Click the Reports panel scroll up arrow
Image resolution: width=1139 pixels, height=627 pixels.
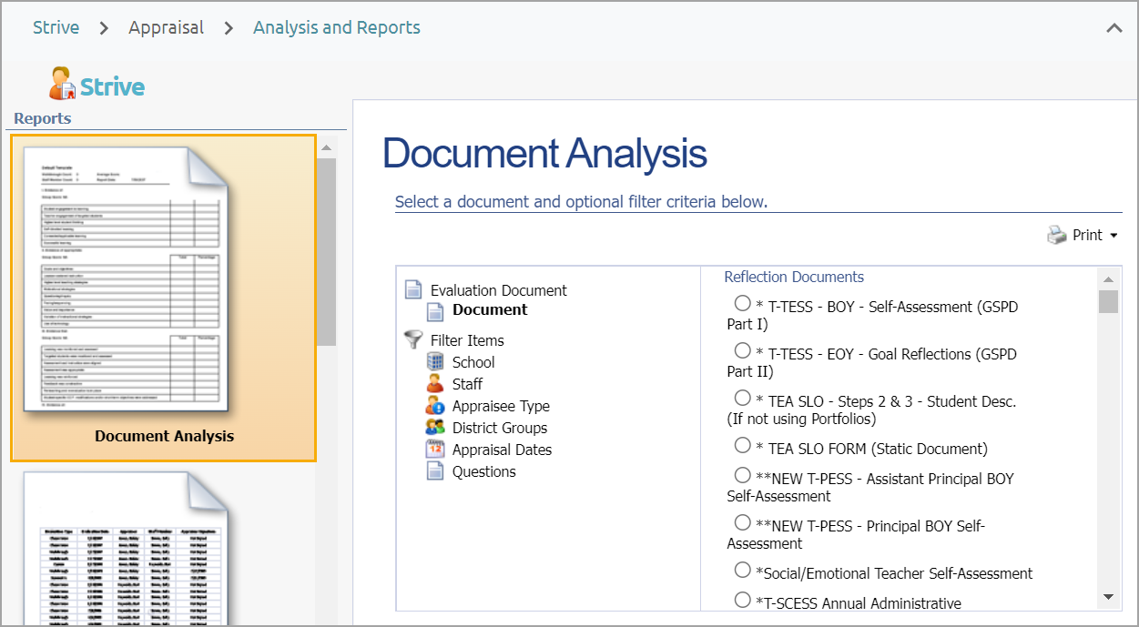click(x=326, y=147)
